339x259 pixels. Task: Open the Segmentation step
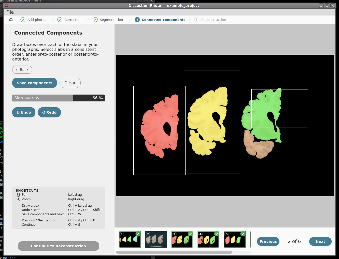coord(108,20)
